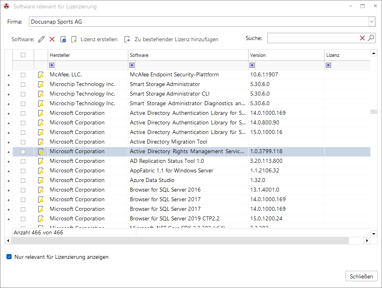Screen dimensions: 382x288
Task: Click warning icon in Browser for SQL Server 2016 row
Action: click(x=41, y=190)
